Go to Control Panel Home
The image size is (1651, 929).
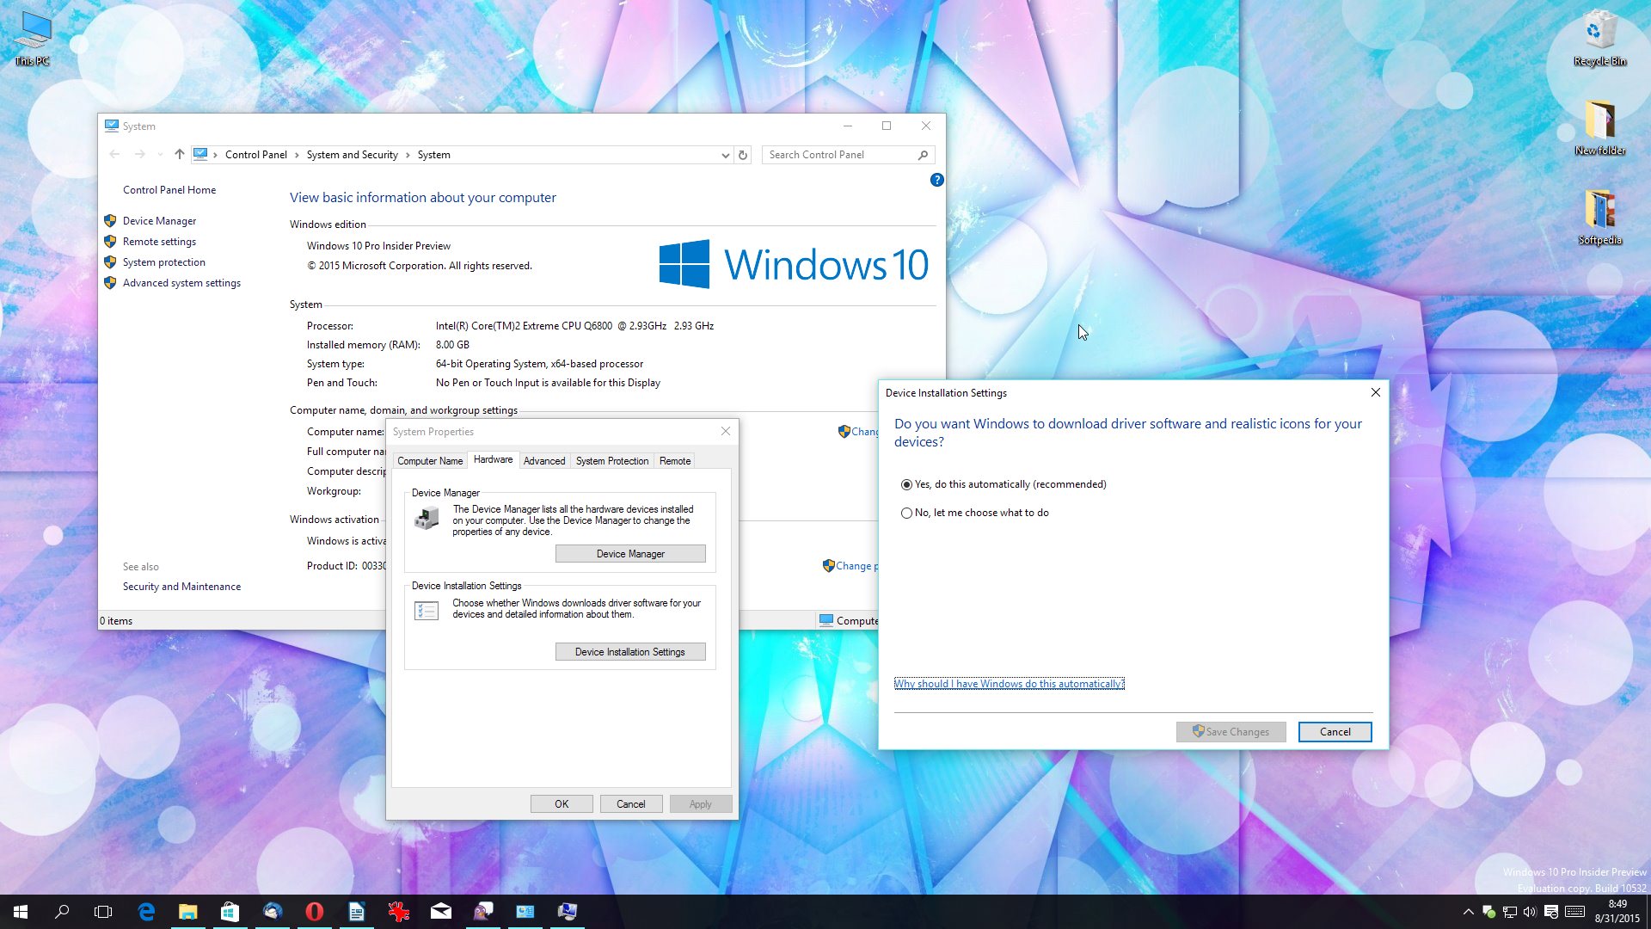[169, 190]
